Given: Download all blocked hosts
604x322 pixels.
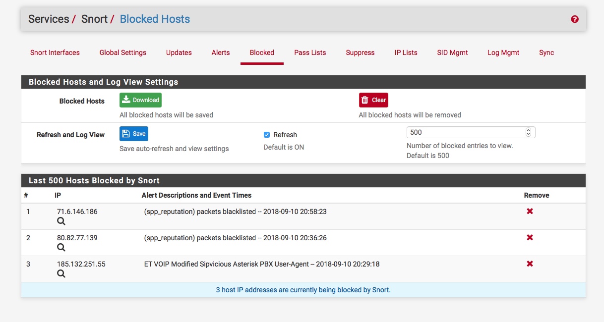Looking at the screenshot, I should [x=140, y=100].
